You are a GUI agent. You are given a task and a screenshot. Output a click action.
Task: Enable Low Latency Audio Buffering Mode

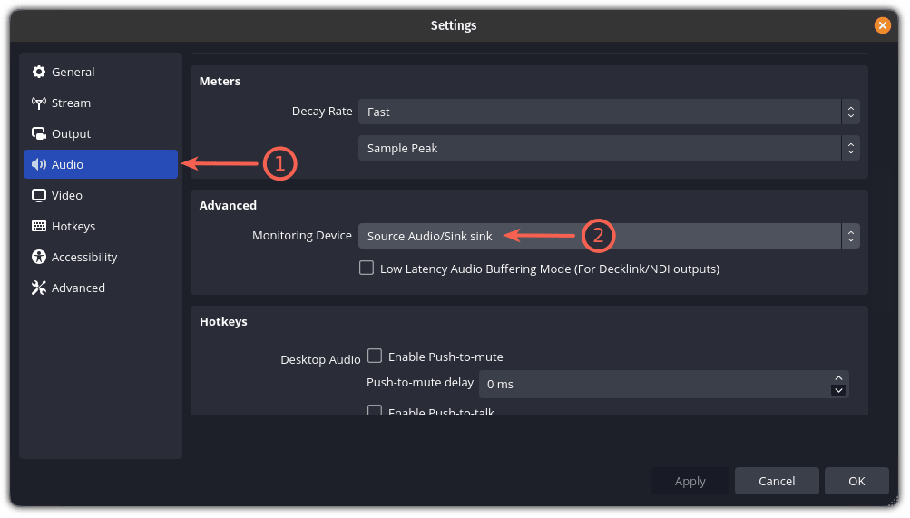click(367, 269)
